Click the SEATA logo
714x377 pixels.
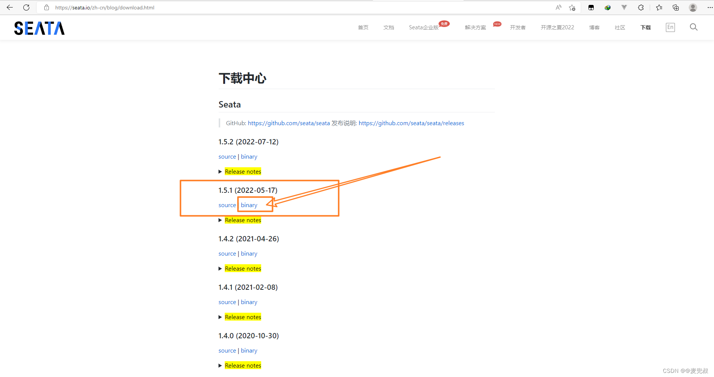pyautogui.click(x=39, y=27)
